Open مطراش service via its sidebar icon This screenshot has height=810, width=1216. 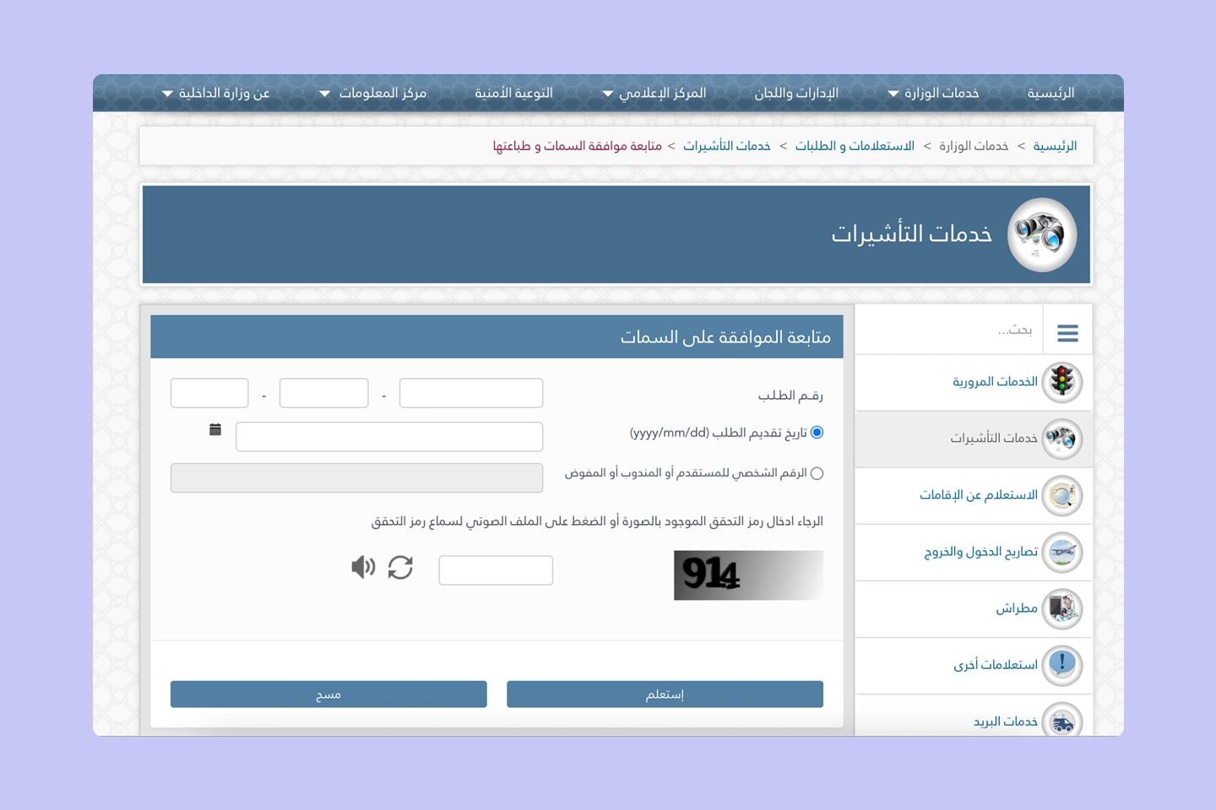coord(1061,609)
